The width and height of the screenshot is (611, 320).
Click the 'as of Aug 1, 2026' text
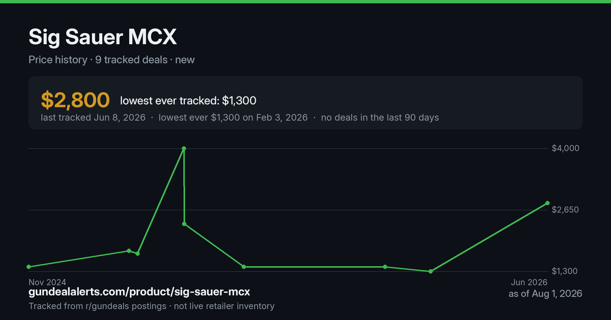pyautogui.click(x=545, y=294)
